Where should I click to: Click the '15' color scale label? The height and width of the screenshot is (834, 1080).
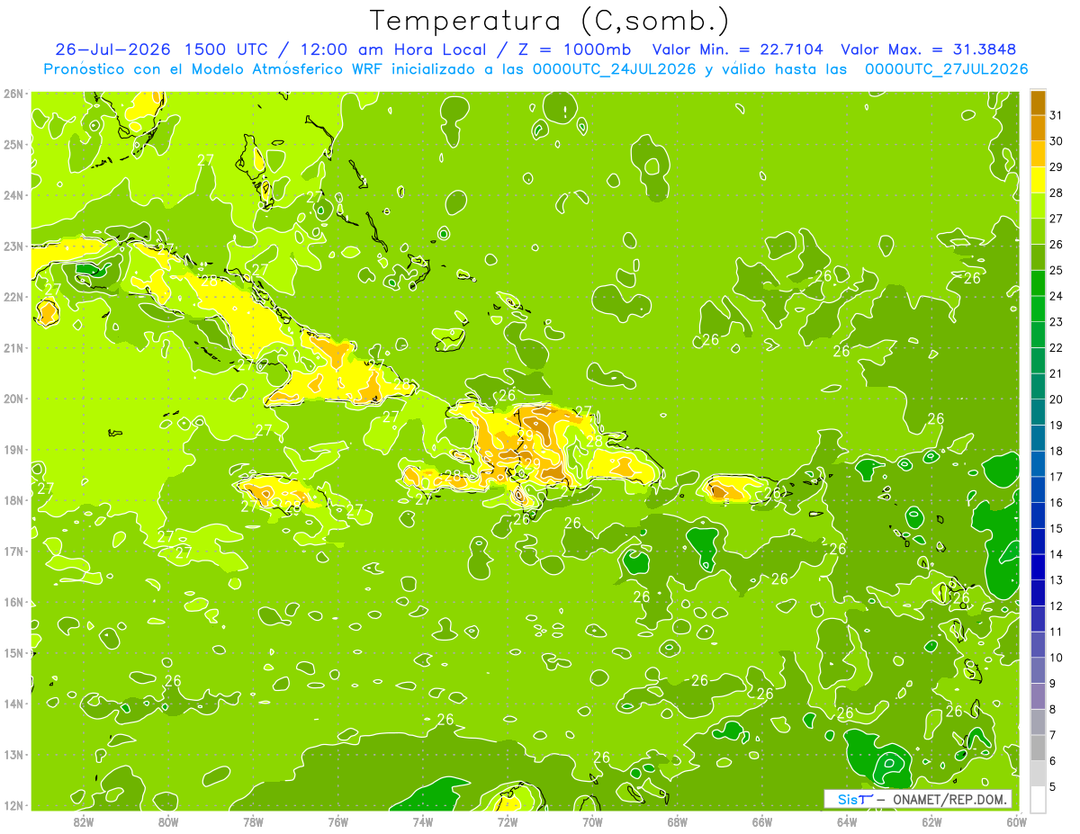[1057, 528]
